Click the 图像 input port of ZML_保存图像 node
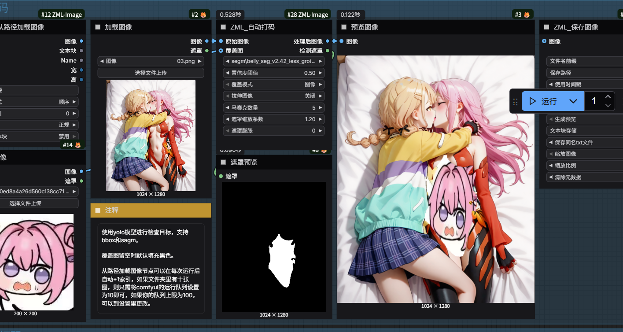Viewport: 623px width, 332px height. (545, 41)
